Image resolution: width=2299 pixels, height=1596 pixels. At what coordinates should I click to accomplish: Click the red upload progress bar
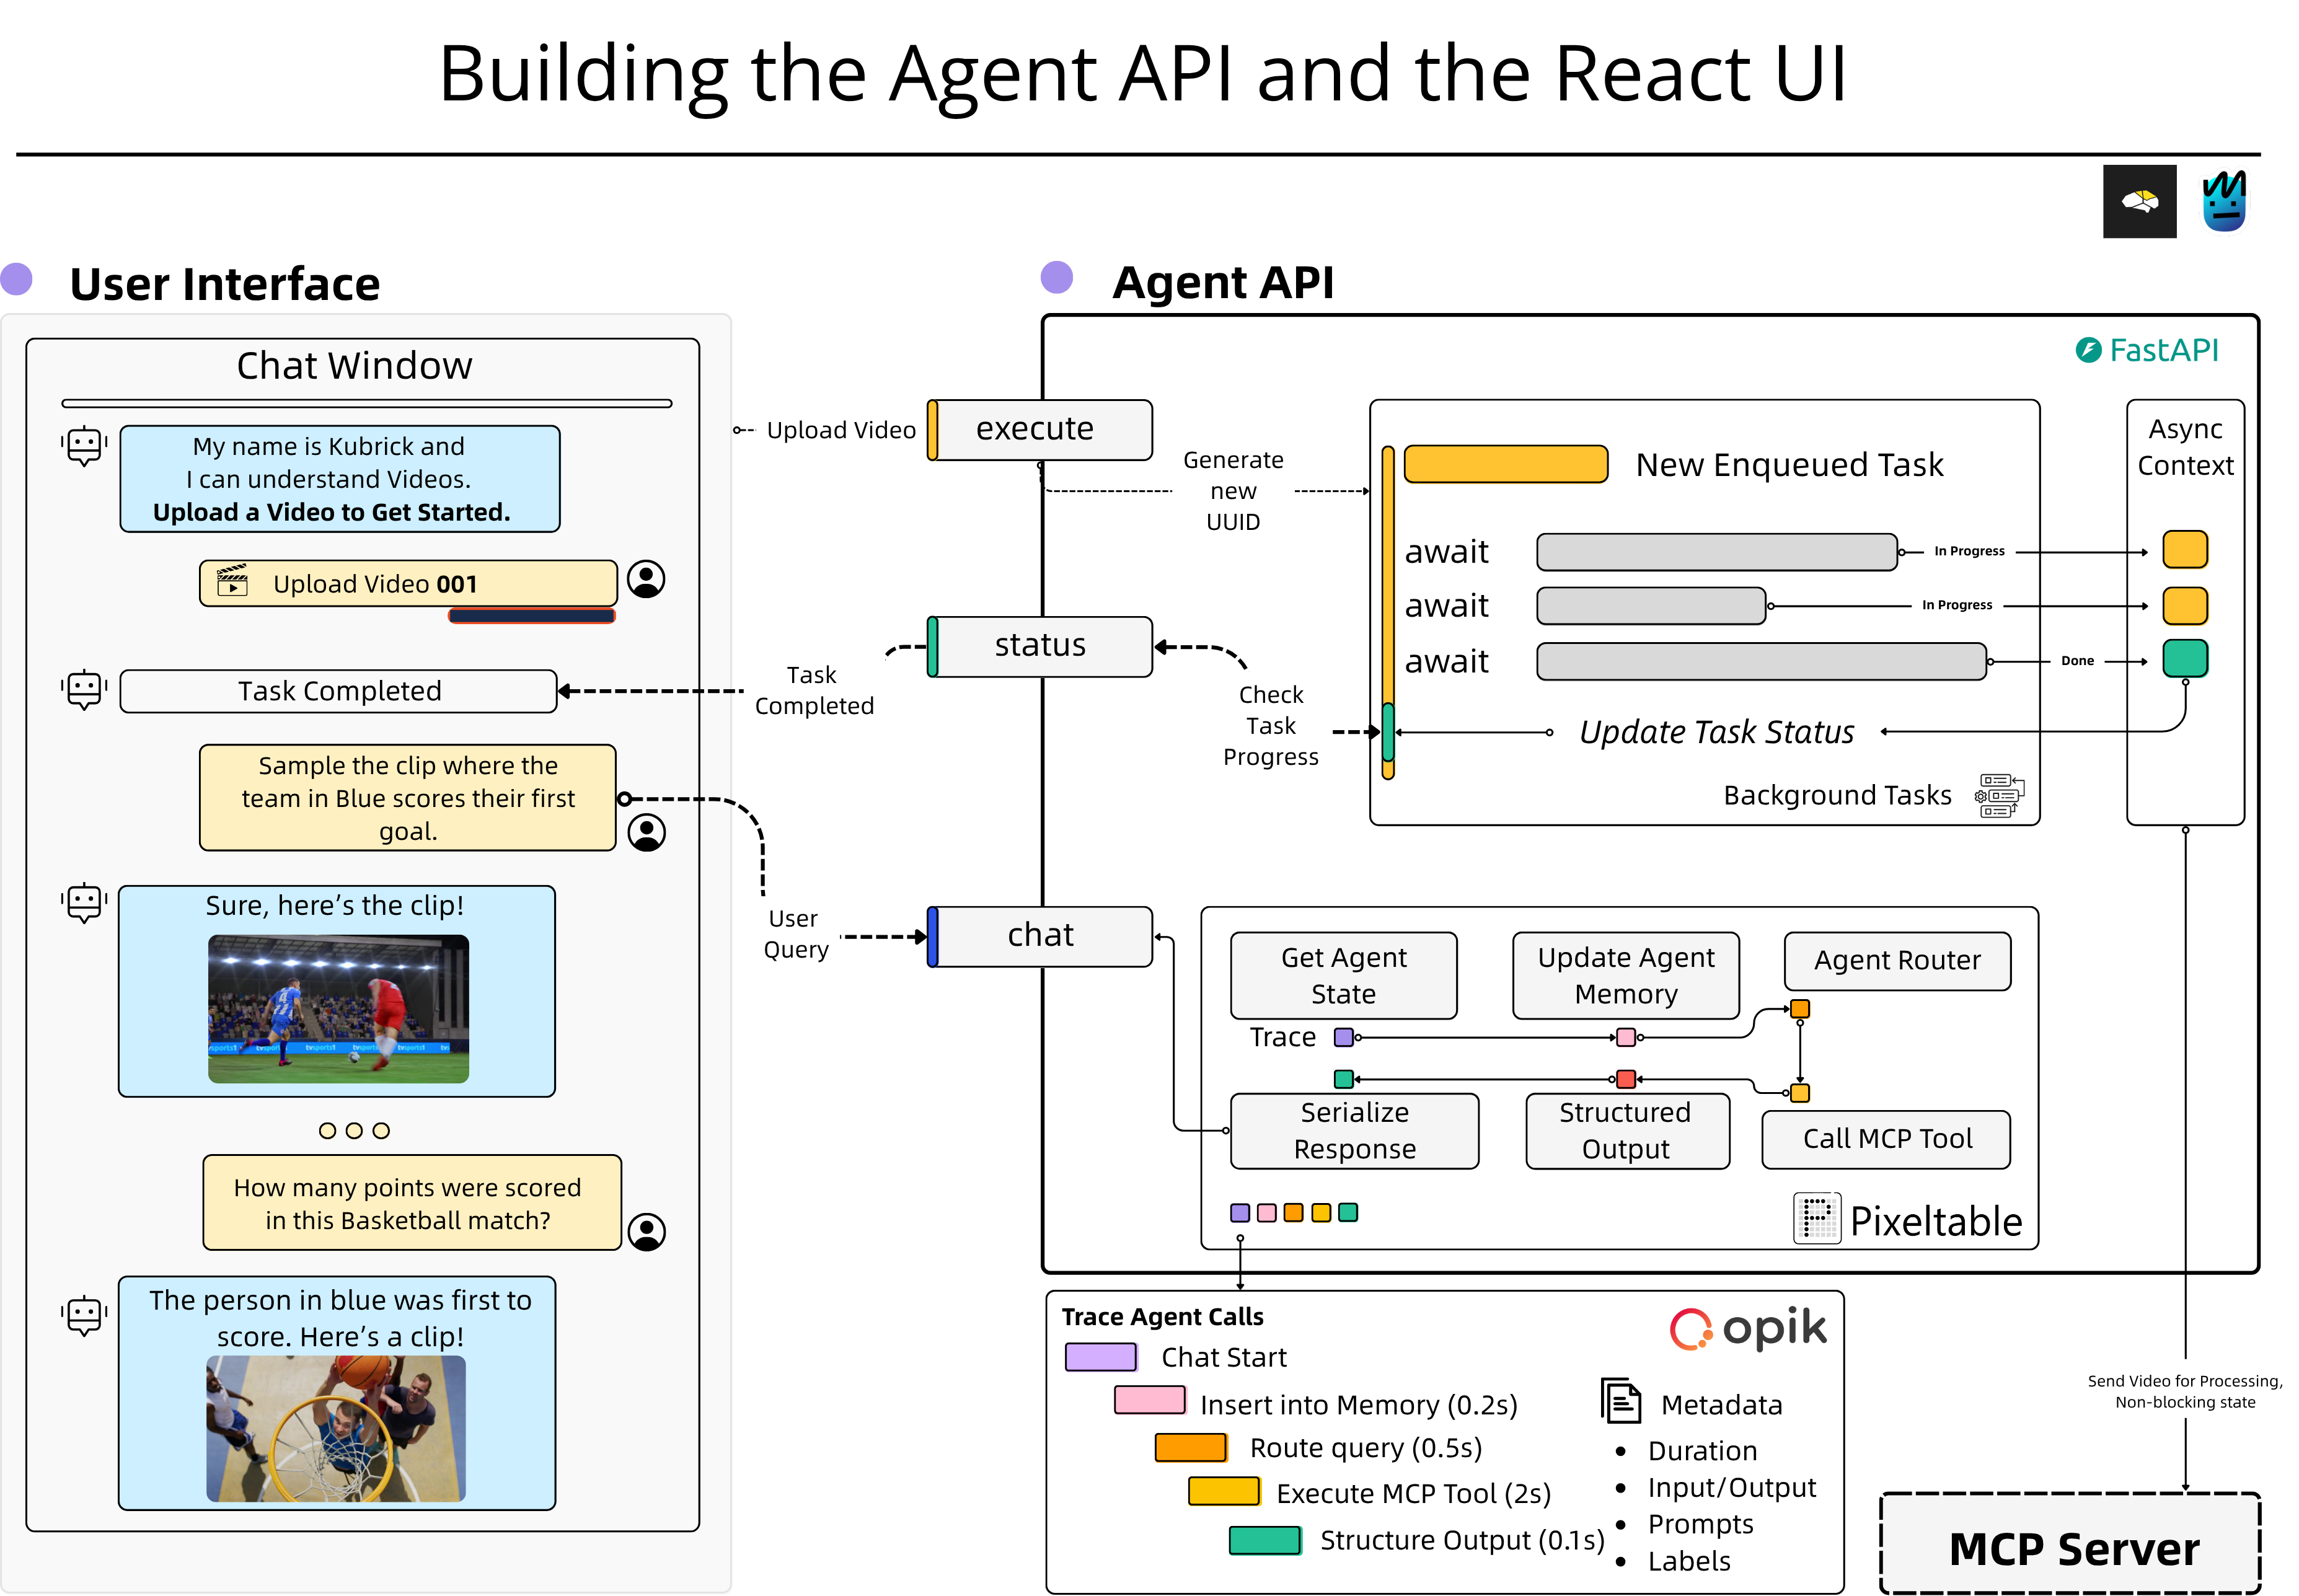click(531, 616)
